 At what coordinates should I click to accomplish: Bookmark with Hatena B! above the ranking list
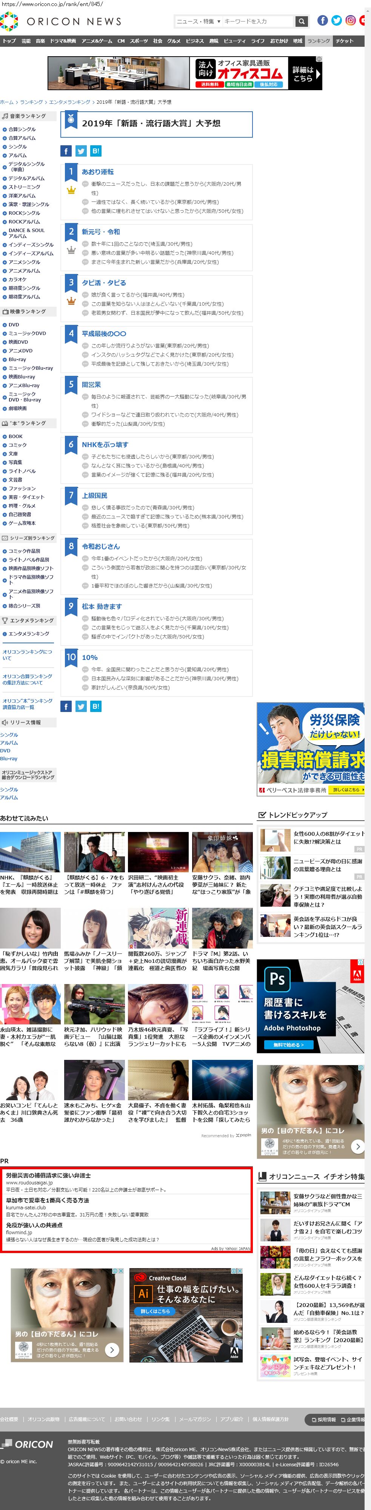click(95, 151)
